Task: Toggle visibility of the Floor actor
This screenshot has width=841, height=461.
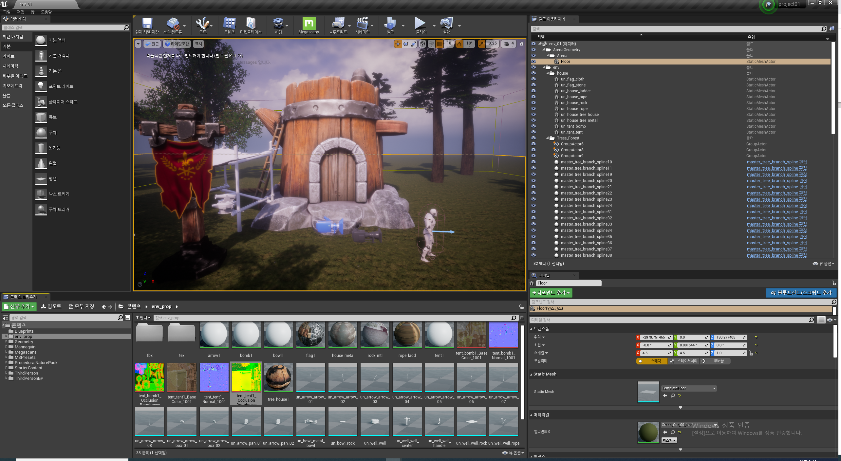Action: (533, 61)
